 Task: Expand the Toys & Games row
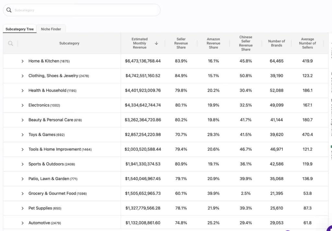tap(22, 135)
